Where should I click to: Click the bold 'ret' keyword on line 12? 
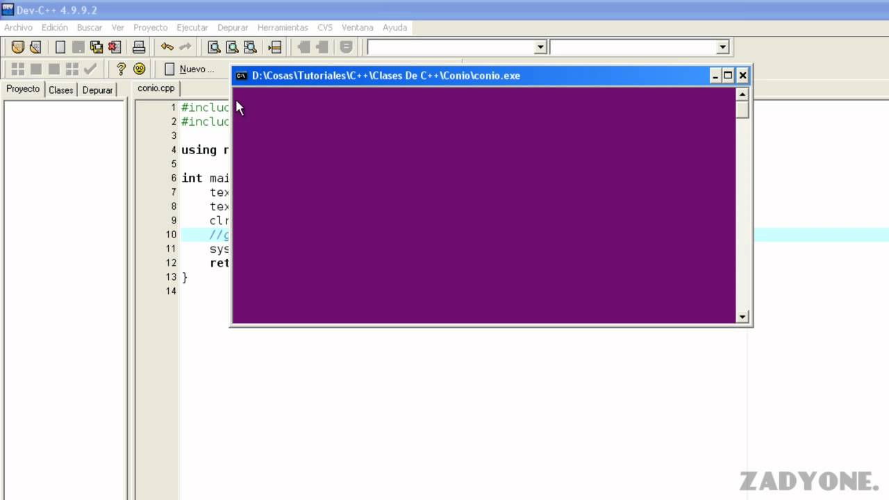pos(219,263)
